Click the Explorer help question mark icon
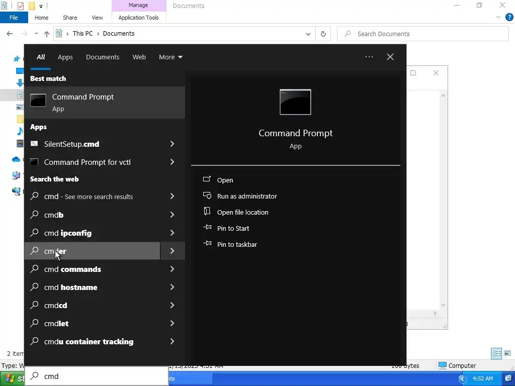 [x=509, y=18]
